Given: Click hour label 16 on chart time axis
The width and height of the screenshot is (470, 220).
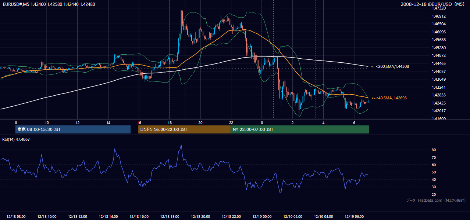Looking at the screenshot, I should tap(139, 122).
